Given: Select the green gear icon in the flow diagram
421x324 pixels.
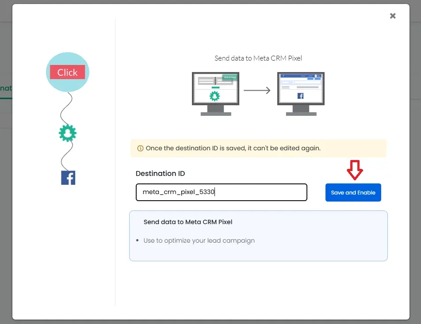Looking at the screenshot, I should point(68,133).
